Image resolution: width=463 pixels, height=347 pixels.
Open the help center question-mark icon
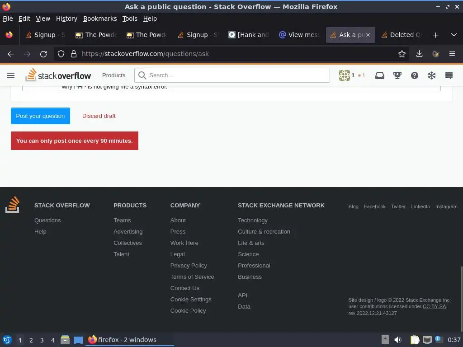point(415,75)
